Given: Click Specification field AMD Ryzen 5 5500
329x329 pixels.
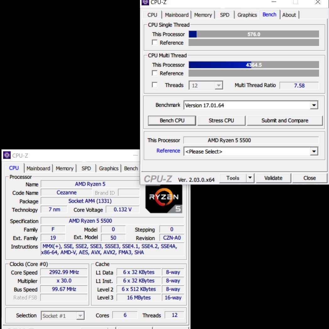Looking at the screenshot, I should (112, 221).
